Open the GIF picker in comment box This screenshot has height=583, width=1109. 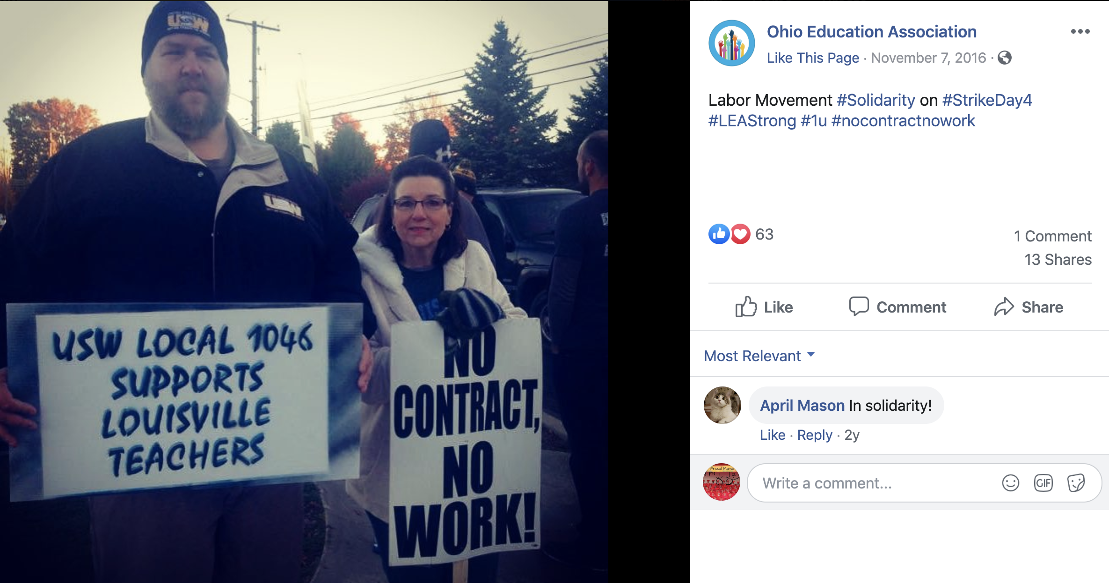1043,483
